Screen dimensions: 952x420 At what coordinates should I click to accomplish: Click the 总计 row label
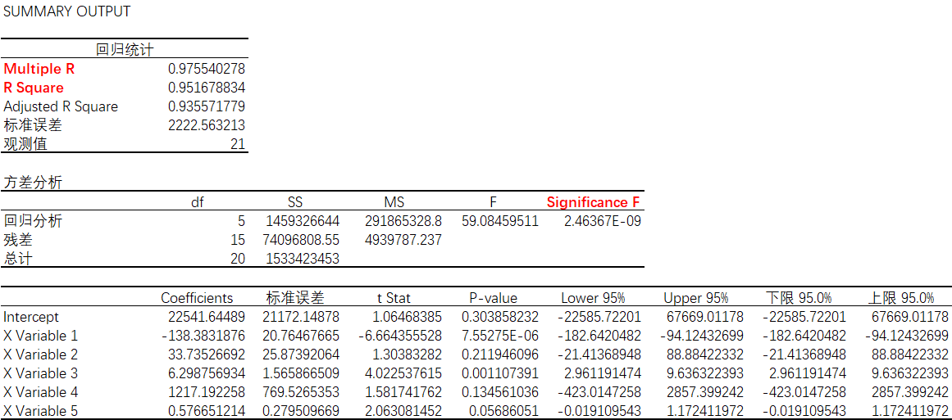tap(18, 259)
